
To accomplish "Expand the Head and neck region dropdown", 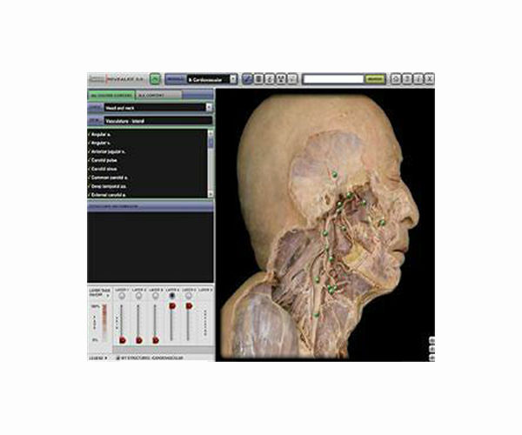I will click(x=210, y=107).
